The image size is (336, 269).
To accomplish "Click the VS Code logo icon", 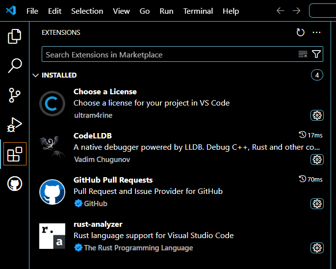I will pos(11,10).
